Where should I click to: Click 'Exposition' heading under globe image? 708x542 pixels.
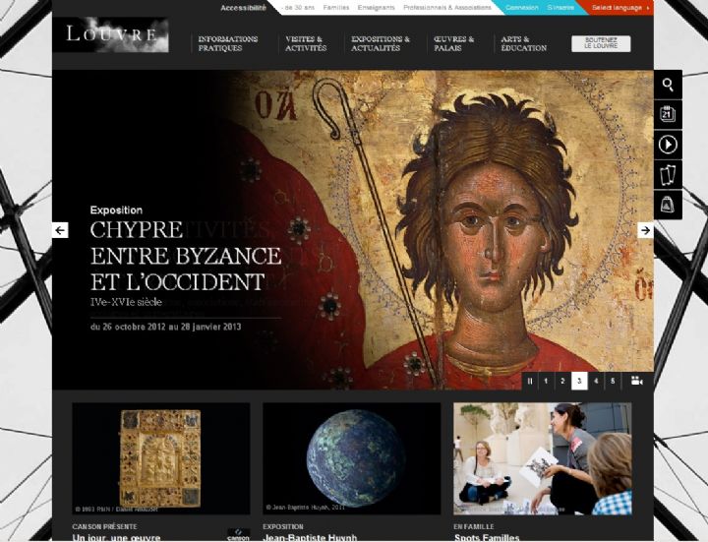coord(282,526)
